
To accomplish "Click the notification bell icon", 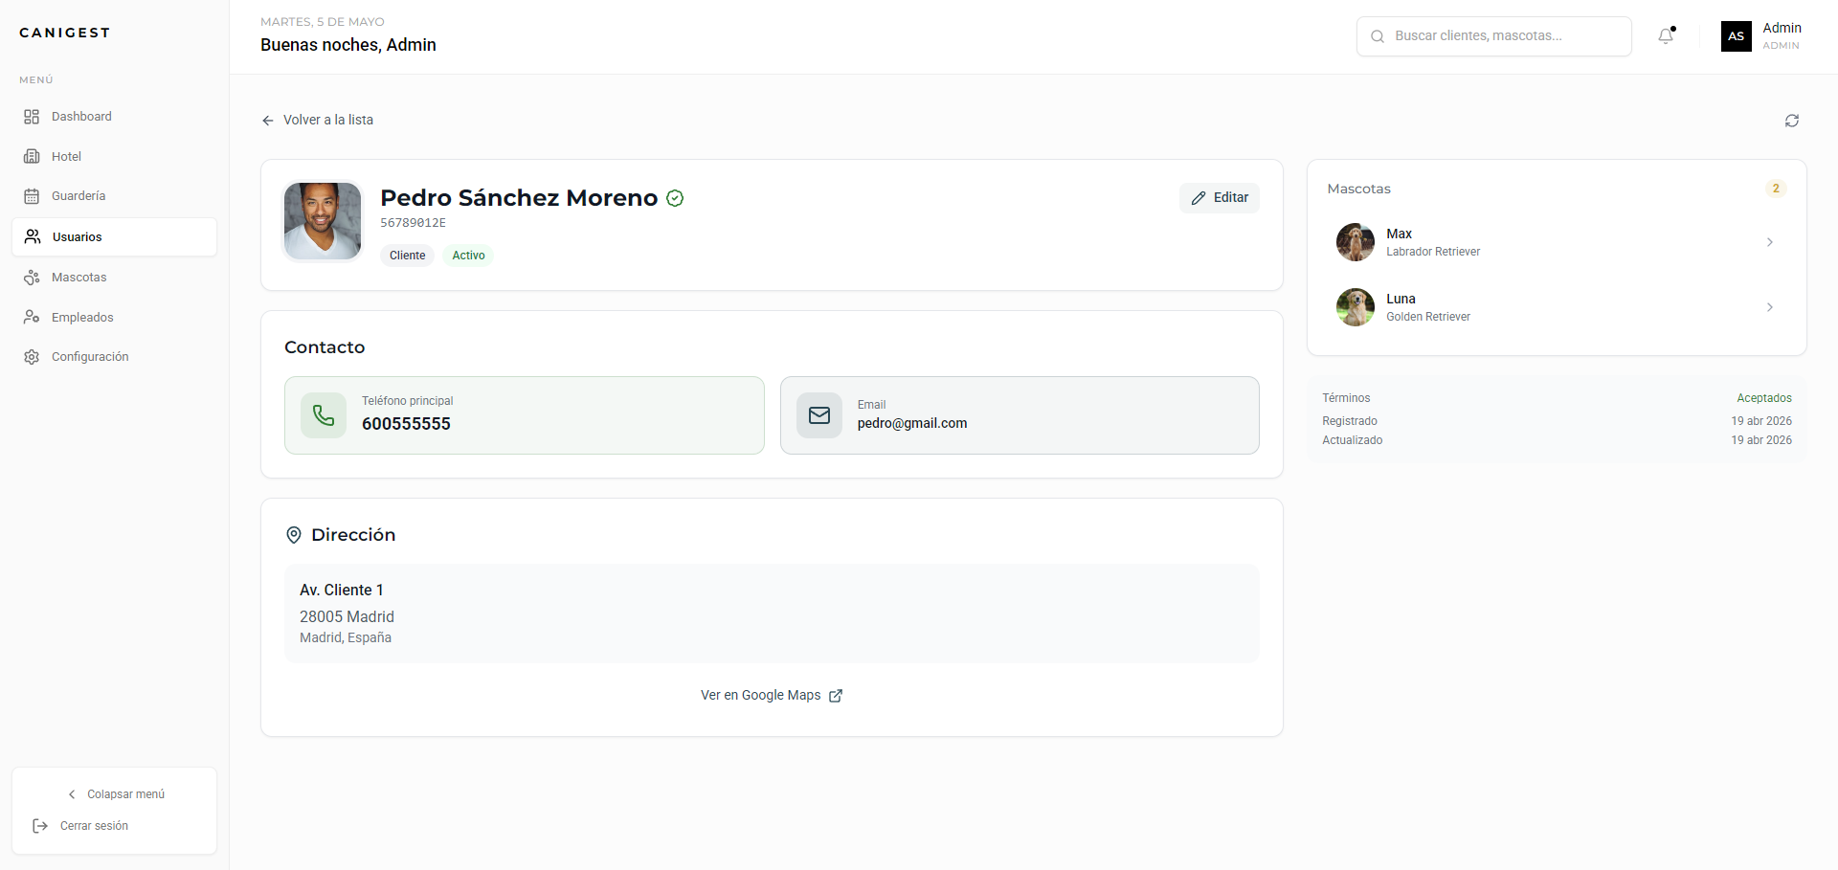I will coord(1666,36).
